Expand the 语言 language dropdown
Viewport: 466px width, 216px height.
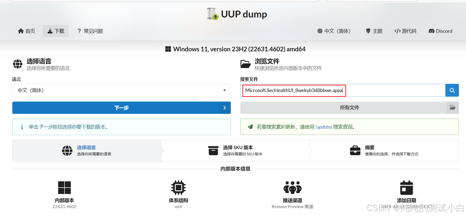(x=122, y=90)
